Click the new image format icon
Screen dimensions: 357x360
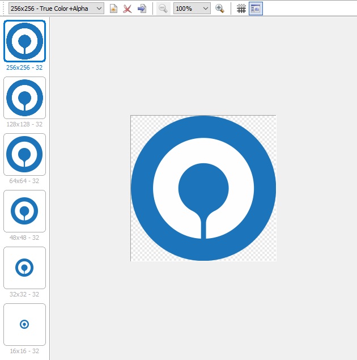point(113,9)
